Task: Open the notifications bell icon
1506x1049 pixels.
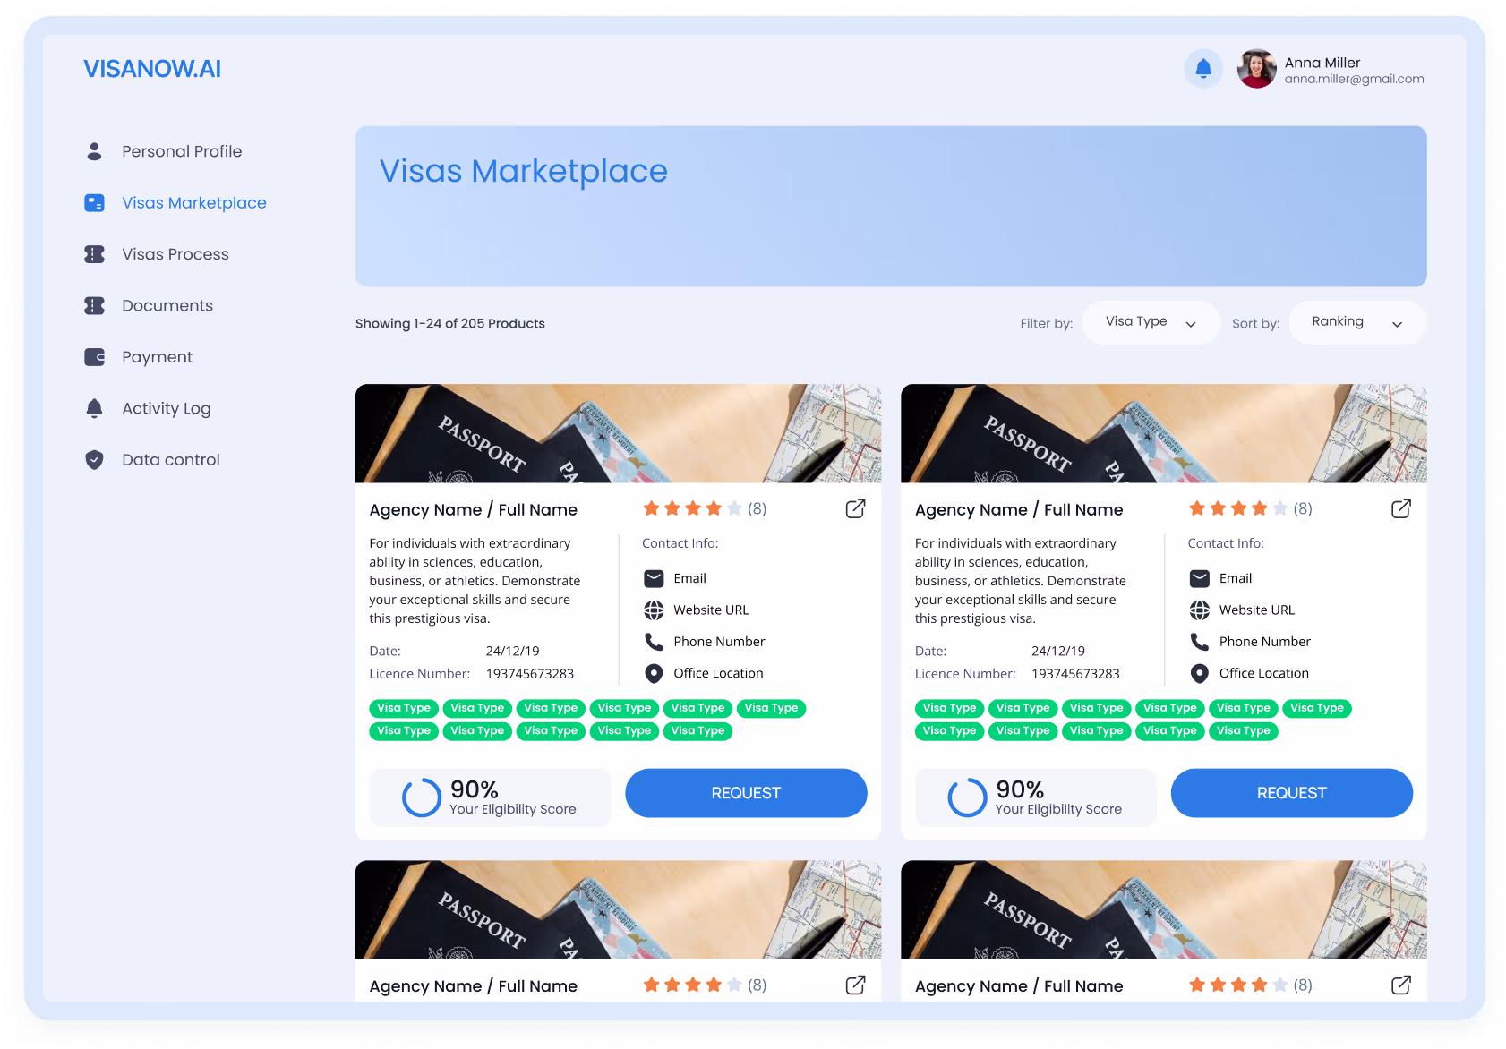Action: tap(1203, 68)
